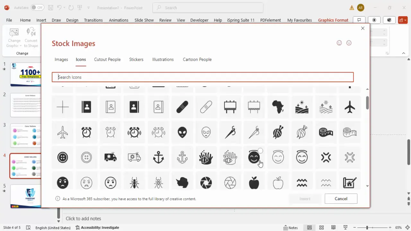The width and height of the screenshot is (411, 231).
Task: Select the filled alien head icon
Action: point(182,132)
